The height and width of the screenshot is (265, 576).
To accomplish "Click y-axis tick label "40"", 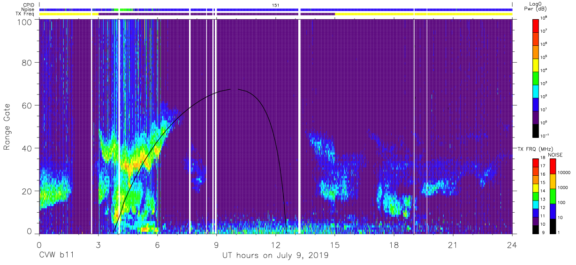I will (x=27, y=148).
